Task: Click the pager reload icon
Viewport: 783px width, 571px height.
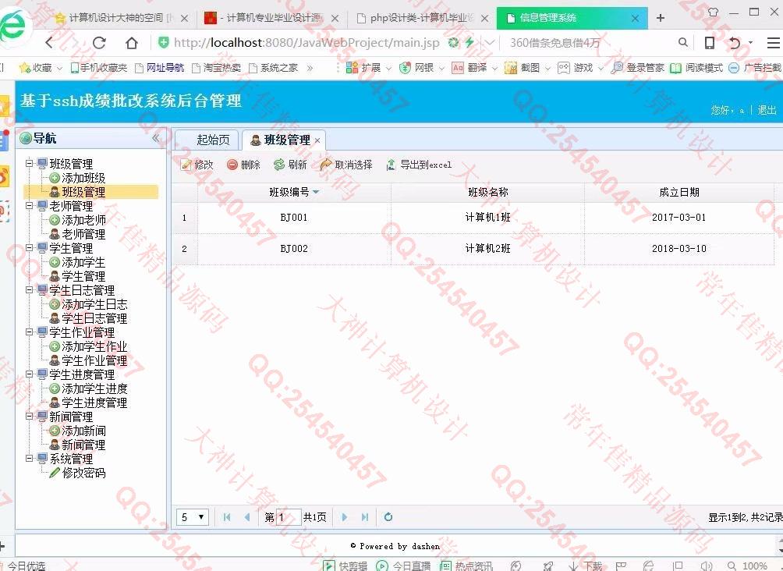Action: click(388, 517)
